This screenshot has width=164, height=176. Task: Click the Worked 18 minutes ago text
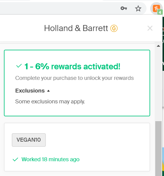tap(50, 159)
